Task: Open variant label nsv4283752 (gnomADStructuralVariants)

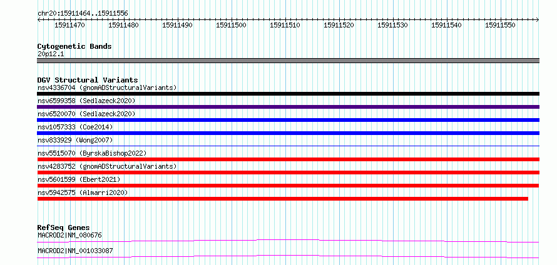Action: click(107, 166)
